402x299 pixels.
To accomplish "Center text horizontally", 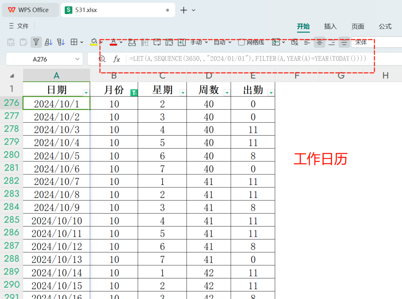I will (x=320, y=42).
